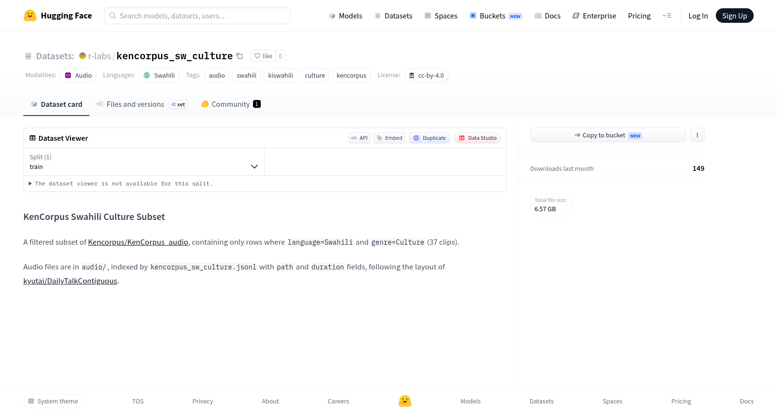Click the KenCorpus Swahili Culture Subset heading
The image size is (777, 418).
tap(94, 217)
